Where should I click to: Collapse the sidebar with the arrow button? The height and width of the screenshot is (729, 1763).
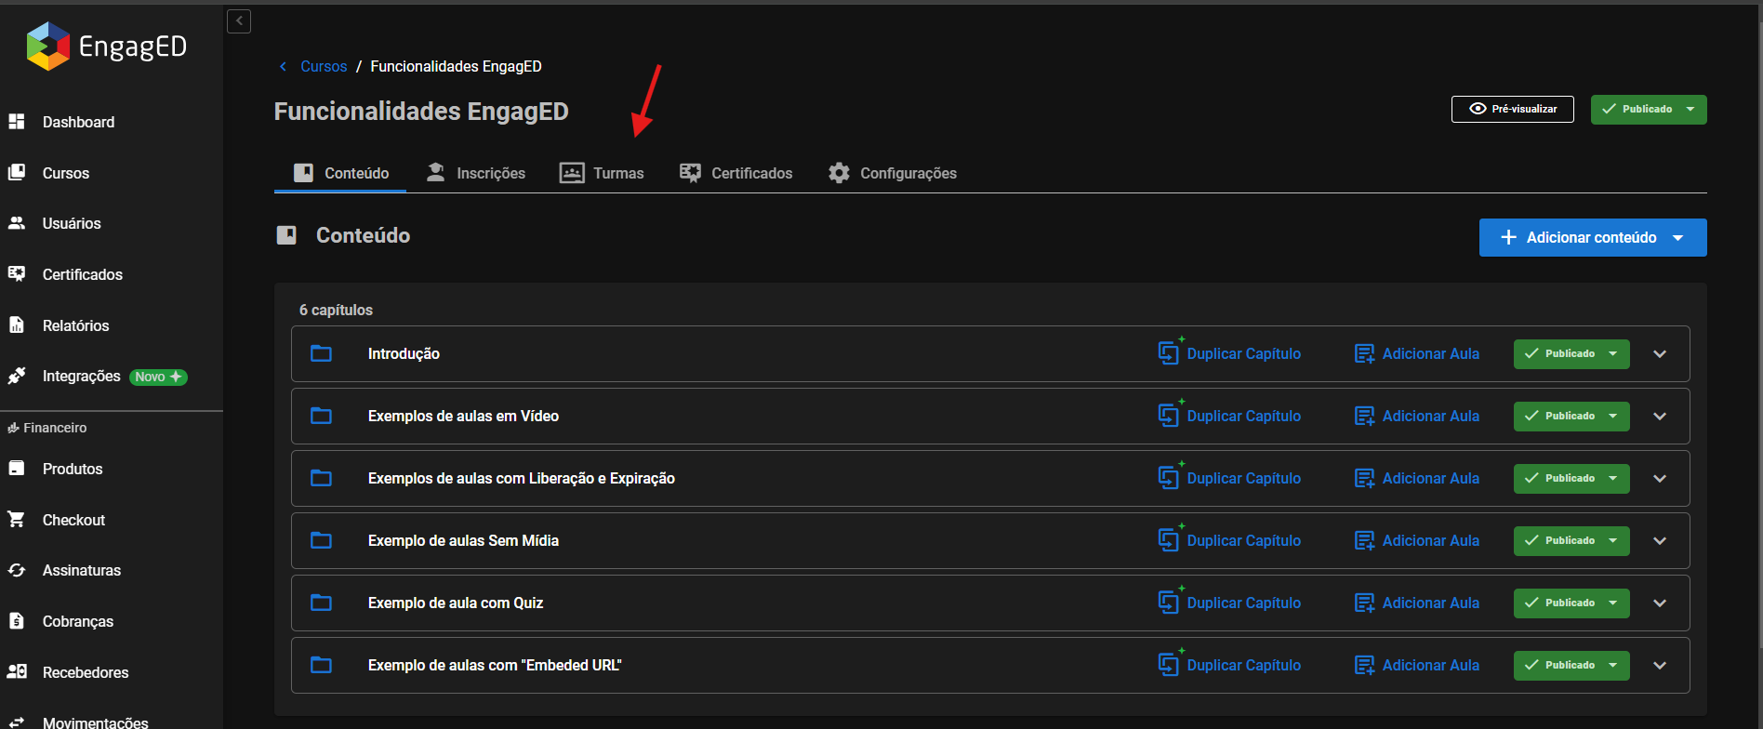click(239, 20)
